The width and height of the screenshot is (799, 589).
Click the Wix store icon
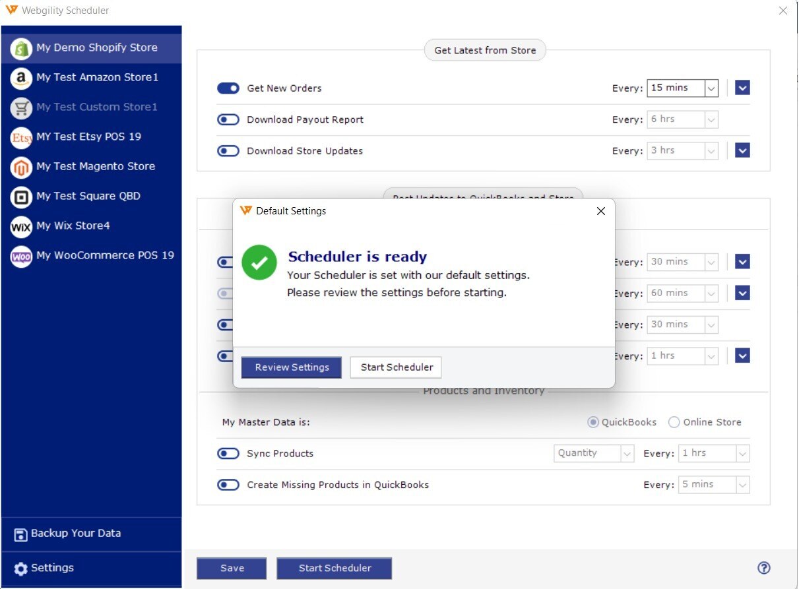tap(22, 226)
